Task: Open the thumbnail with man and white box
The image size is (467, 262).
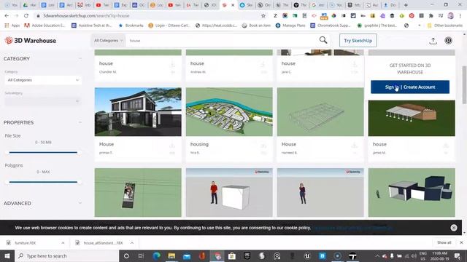Action: (229, 192)
